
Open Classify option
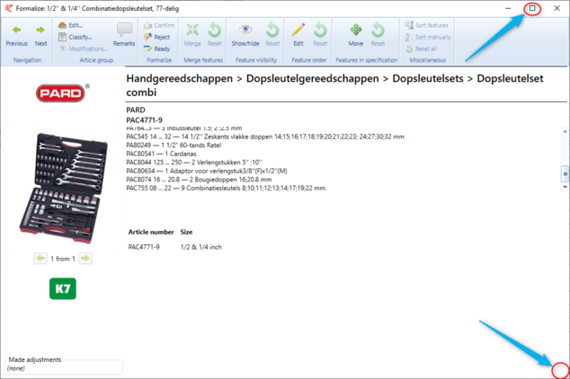pyautogui.click(x=76, y=37)
